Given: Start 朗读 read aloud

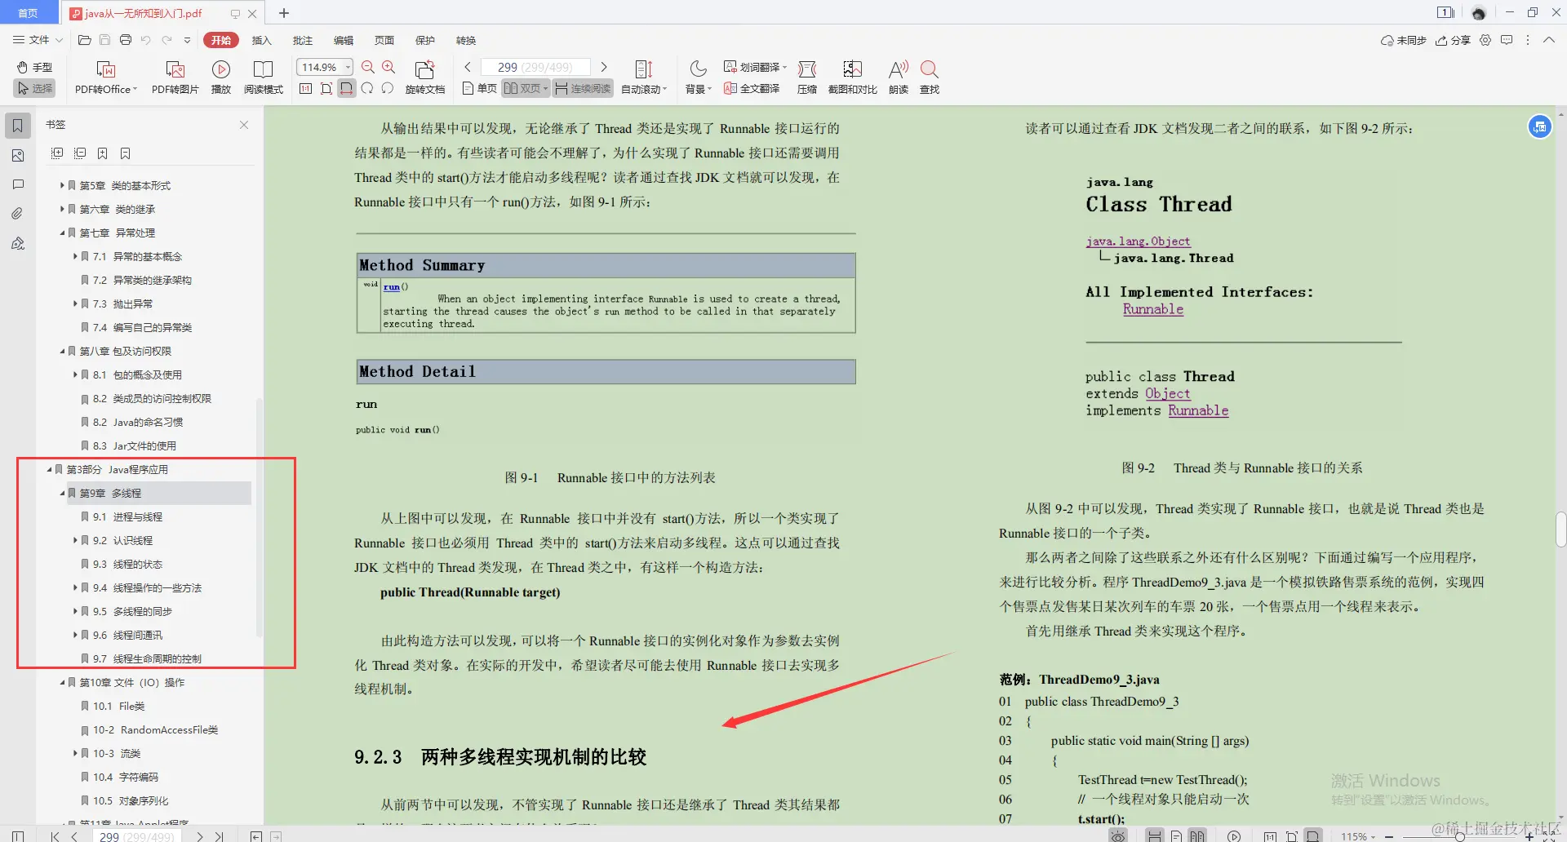Looking at the screenshot, I should (x=899, y=78).
